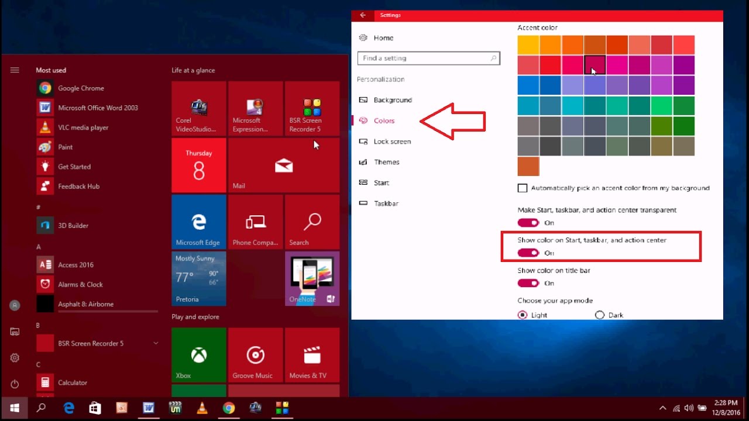This screenshot has height=421, width=749.
Task: Check Automatically pick an accent color checkbox
Action: pos(523,188)
